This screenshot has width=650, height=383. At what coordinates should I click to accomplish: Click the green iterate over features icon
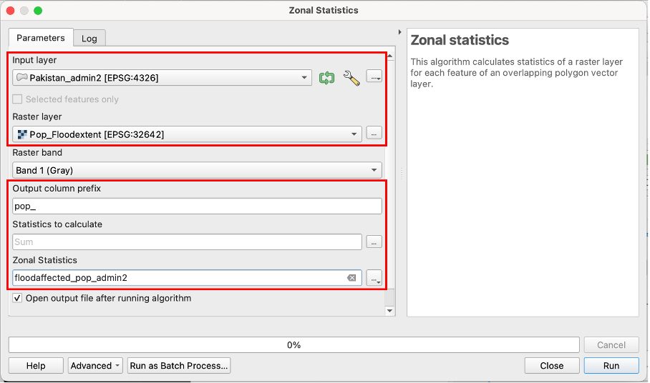click(x=326, y=78)
